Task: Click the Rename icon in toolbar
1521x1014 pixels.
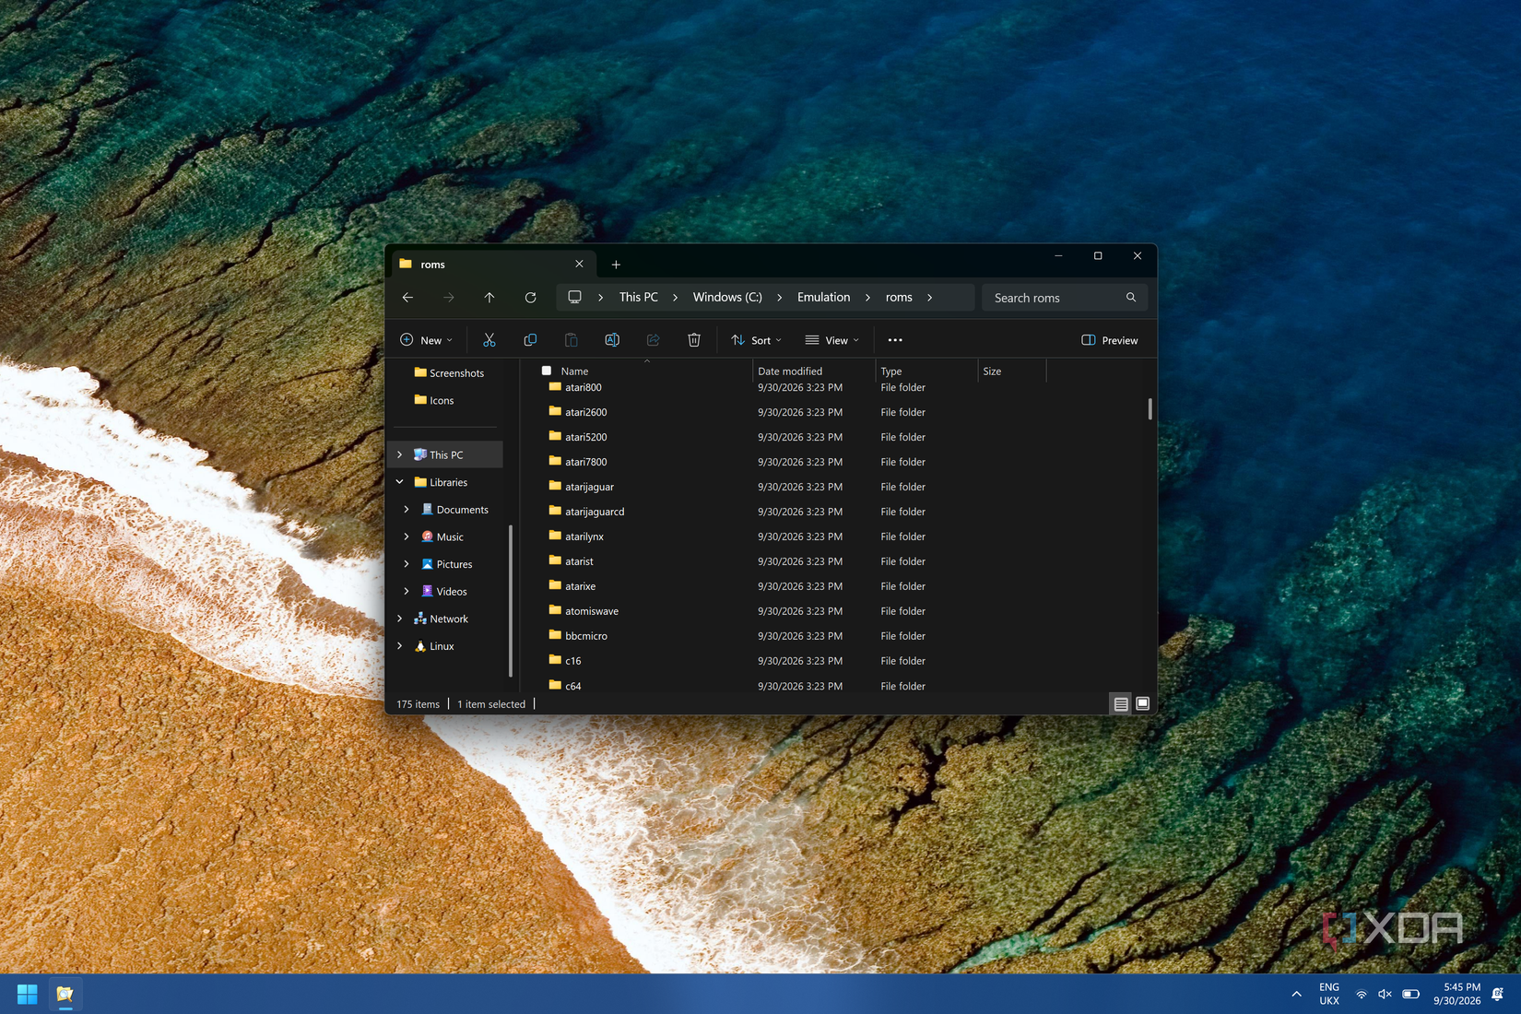Action: tap(612, 340)
